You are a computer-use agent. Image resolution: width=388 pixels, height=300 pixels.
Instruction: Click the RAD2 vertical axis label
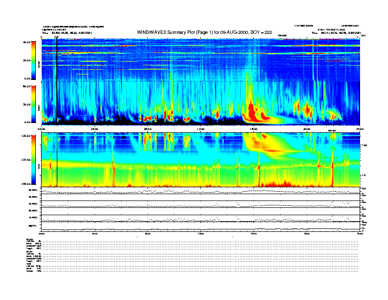[39, 65]
